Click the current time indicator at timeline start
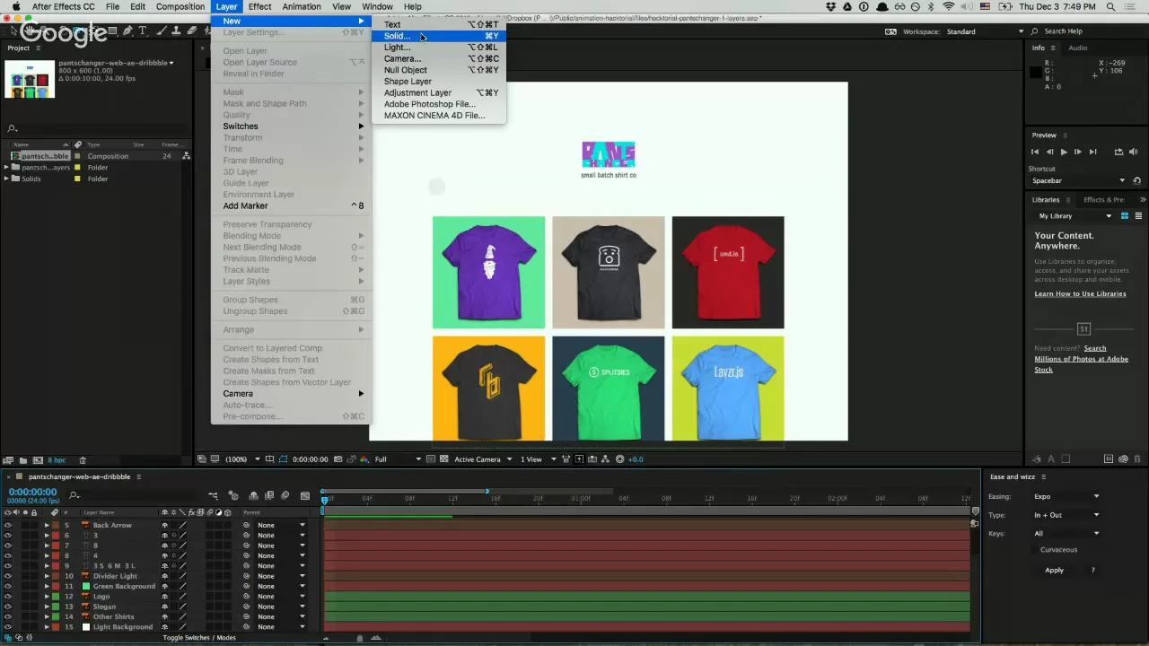The height and width of the screenshot is (646, 1149). [x=325, y=499]
